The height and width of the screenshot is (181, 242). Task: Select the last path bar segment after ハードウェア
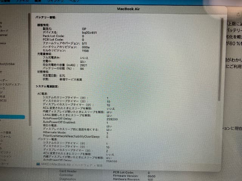pyautogui.click(x=99, y=166)
